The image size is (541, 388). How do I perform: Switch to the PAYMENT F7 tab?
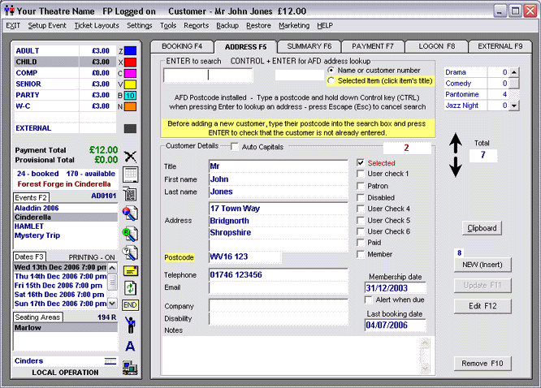point(373,46)
